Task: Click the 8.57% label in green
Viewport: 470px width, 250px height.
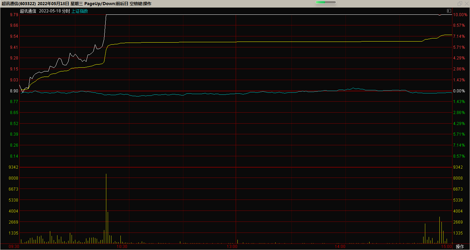Action: coord(459,156)
